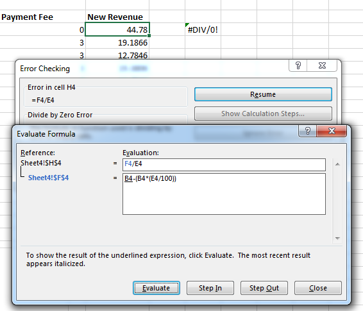This screenshot has width=363, height=311.
Task: Click the Close button in Evaluate Formula
Action: click(x=318, y=288)
